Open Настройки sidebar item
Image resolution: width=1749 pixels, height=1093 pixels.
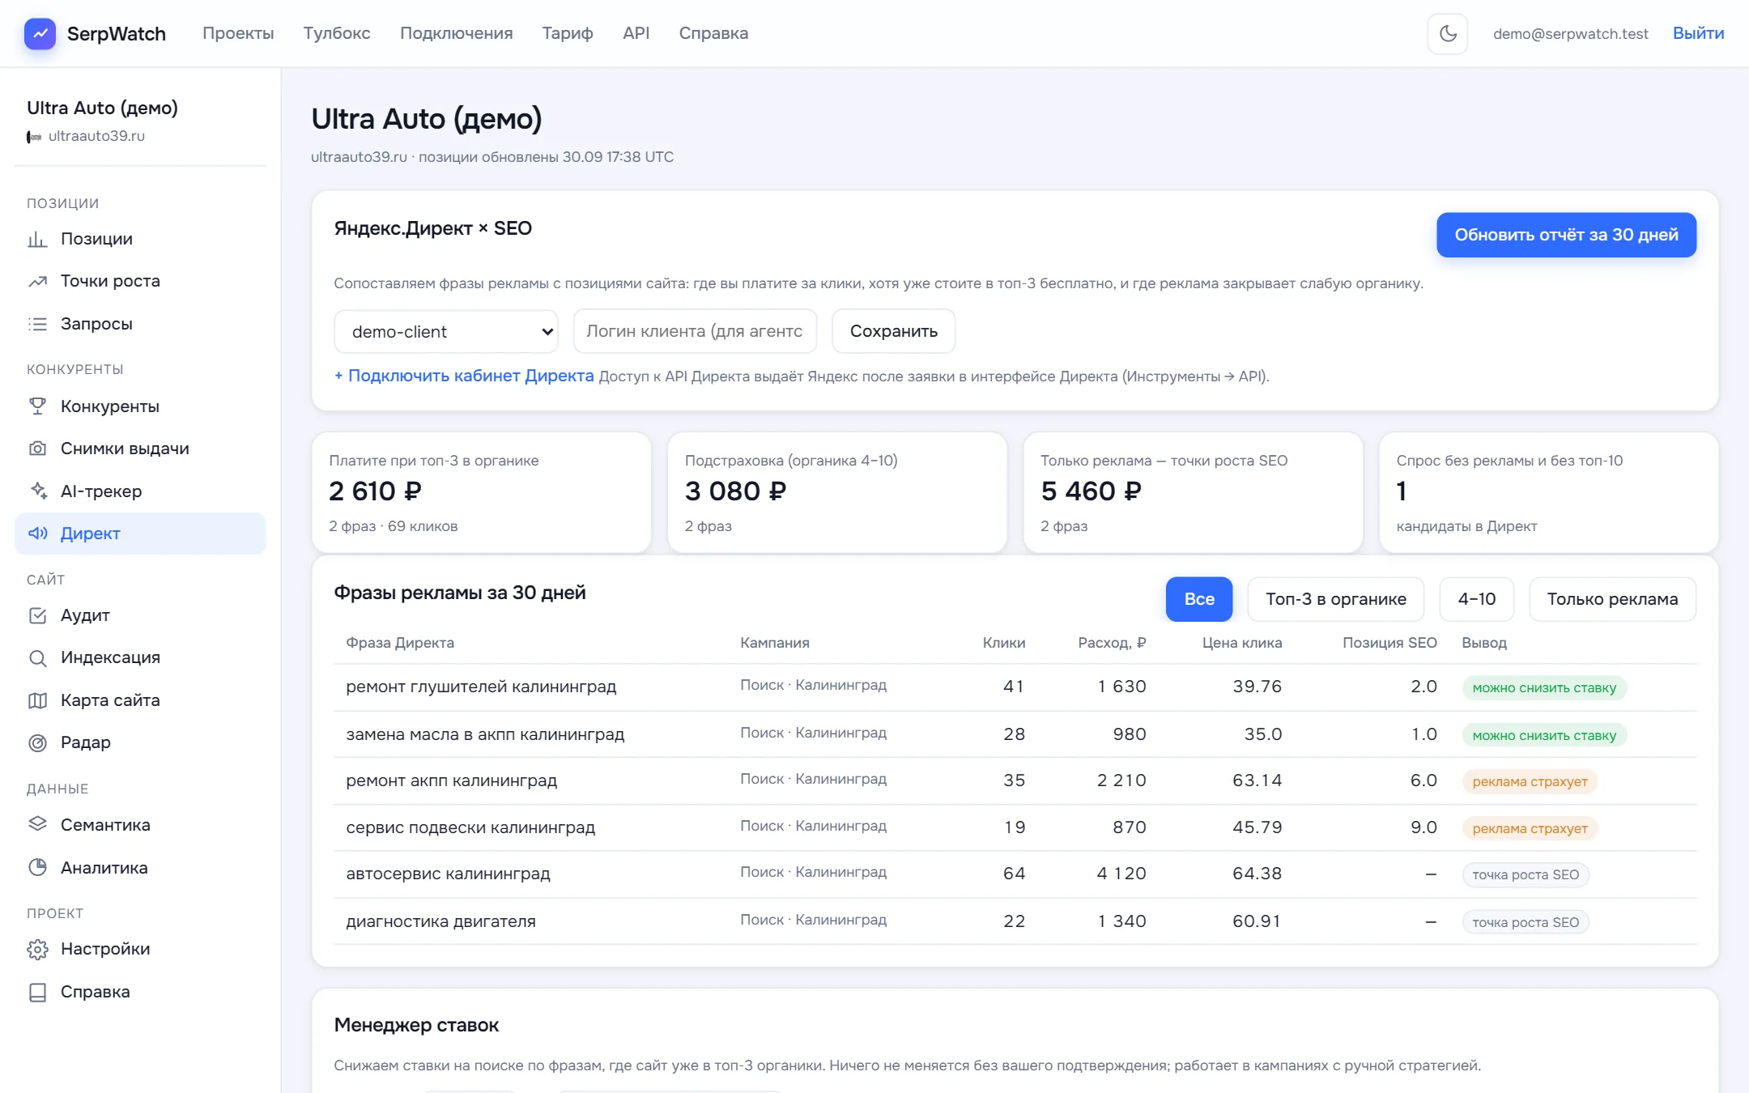tap(140, 949)
